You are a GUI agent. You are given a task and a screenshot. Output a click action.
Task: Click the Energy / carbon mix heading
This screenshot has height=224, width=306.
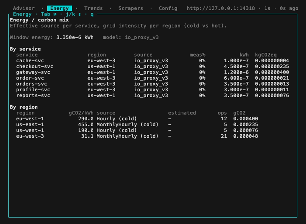tap(39, 20)
